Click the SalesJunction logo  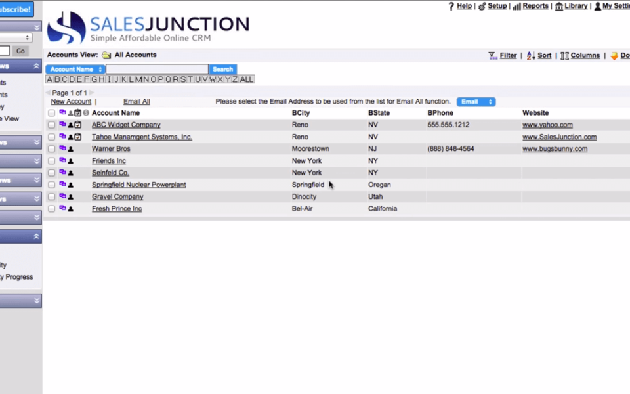[148, 28]
